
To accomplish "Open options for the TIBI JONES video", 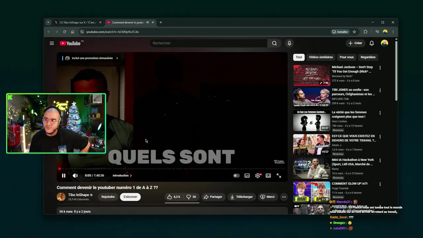I will (x=380, y=90).
